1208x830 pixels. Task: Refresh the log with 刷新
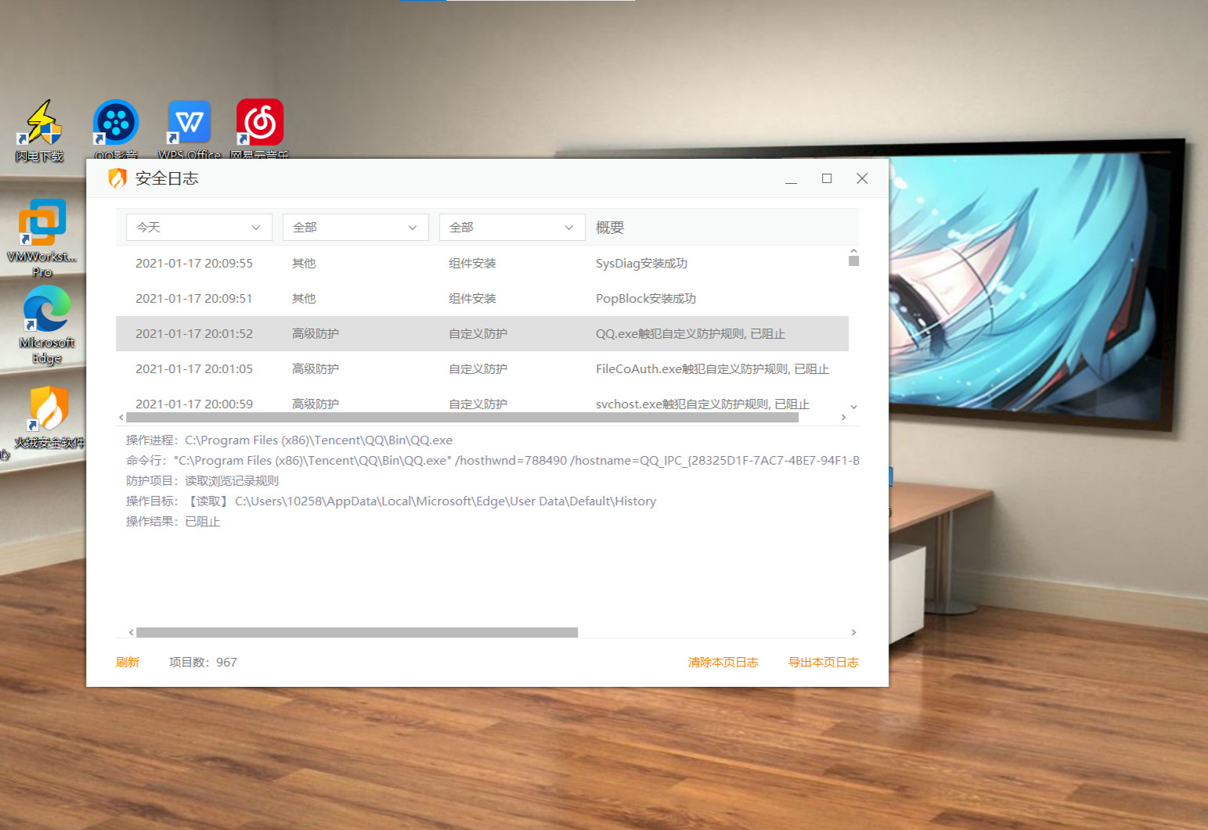click(x=128, y=663)
